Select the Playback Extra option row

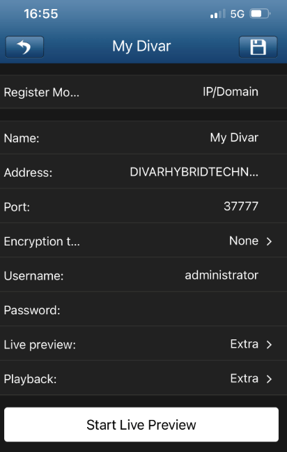tap(143, 378)
